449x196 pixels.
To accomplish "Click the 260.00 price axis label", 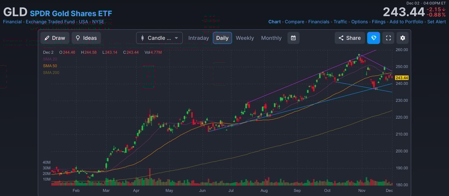I will click(402, 50).
